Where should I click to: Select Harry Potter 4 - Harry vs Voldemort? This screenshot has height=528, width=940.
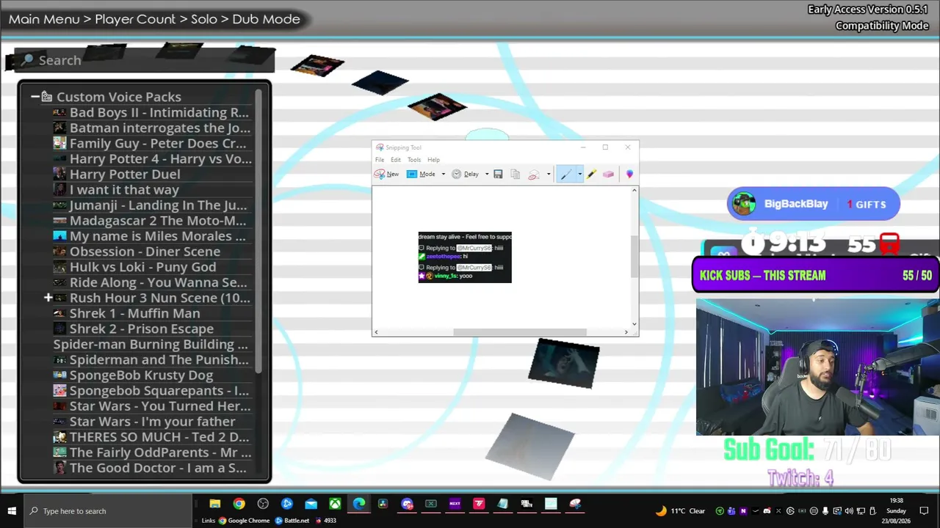pos(151,158)
